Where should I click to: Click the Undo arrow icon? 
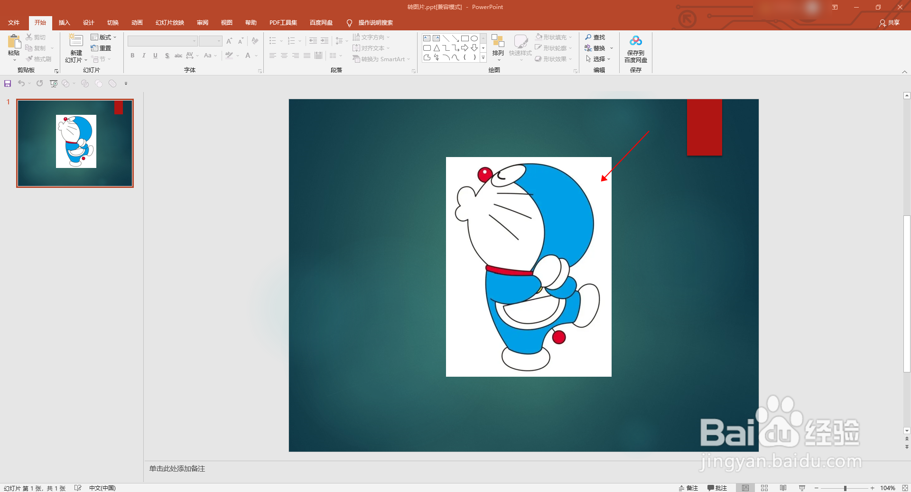pos(21,84)
